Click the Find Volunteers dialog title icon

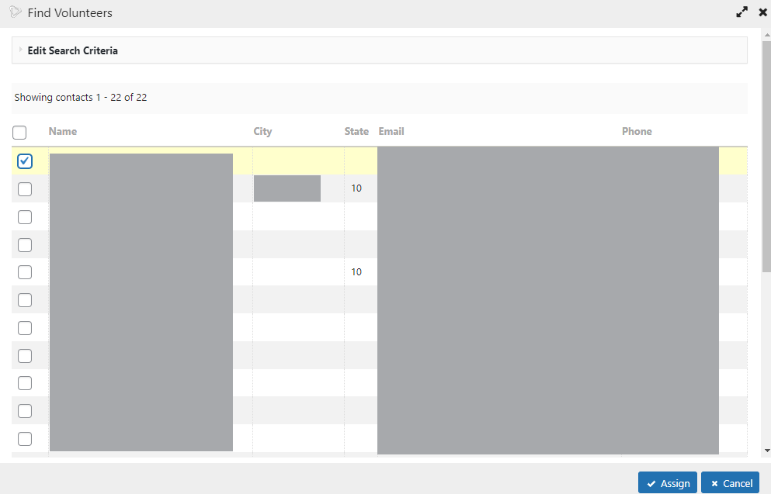tap(16, 12)
